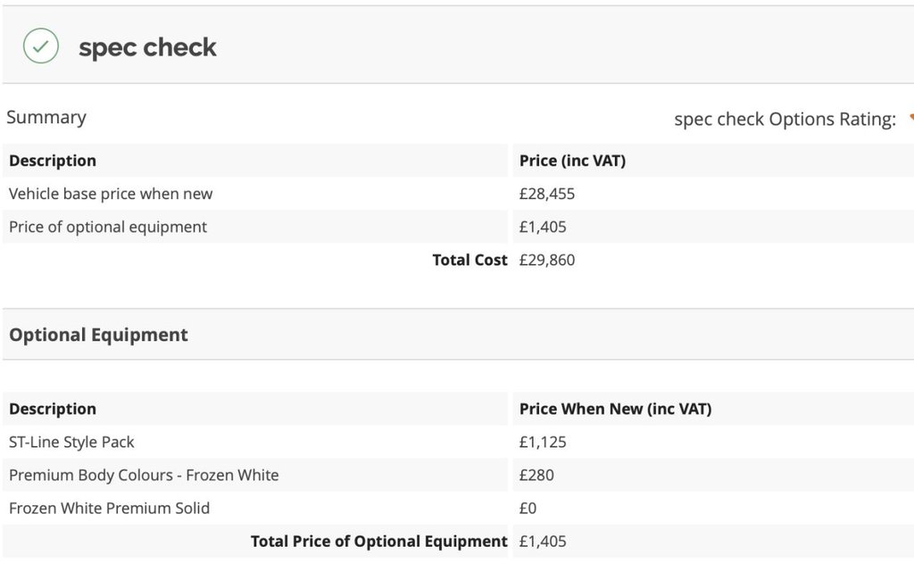
Task: Click the £1,405 value in Summary table
Action: coord(543,227)
